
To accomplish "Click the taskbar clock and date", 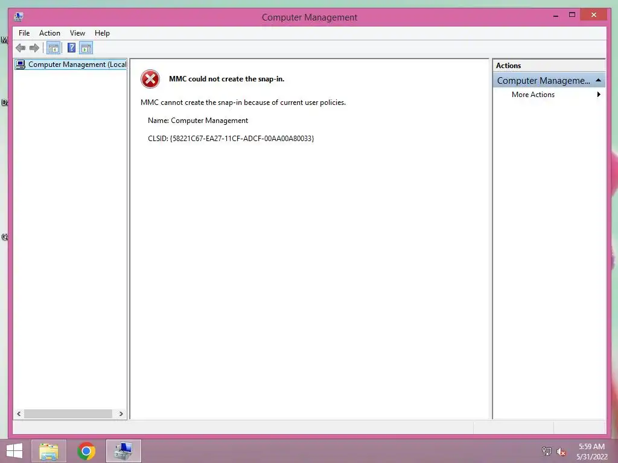I will pyautogui.click(x=591, y=452).
